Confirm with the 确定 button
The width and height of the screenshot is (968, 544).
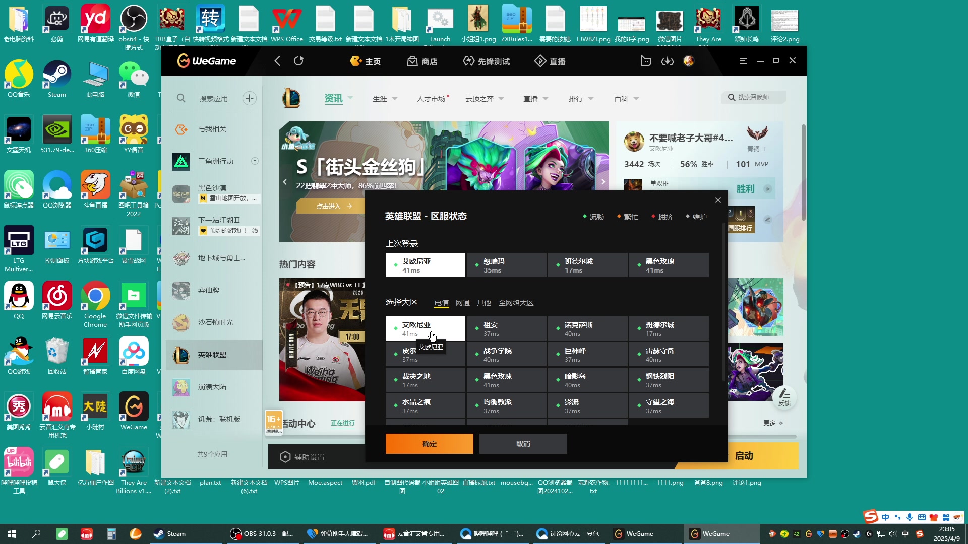tap(430, 444)
